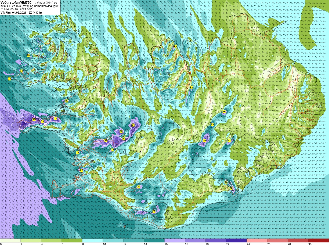Click the light pink 24–26 m/s legend swatch
The width and height of the screenshot is (329, 246).
pos(257,241)
